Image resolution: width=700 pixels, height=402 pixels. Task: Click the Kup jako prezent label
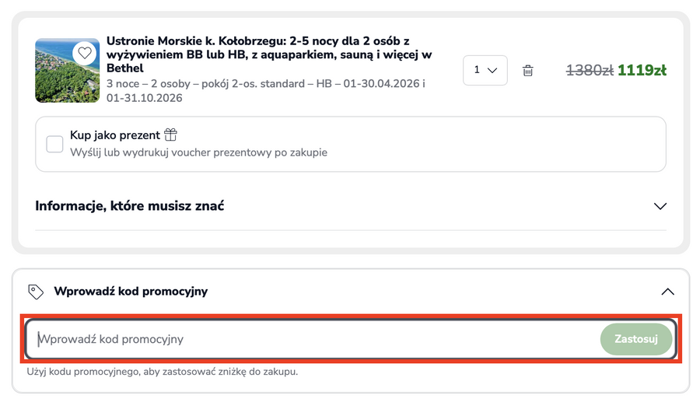(115, 135)
